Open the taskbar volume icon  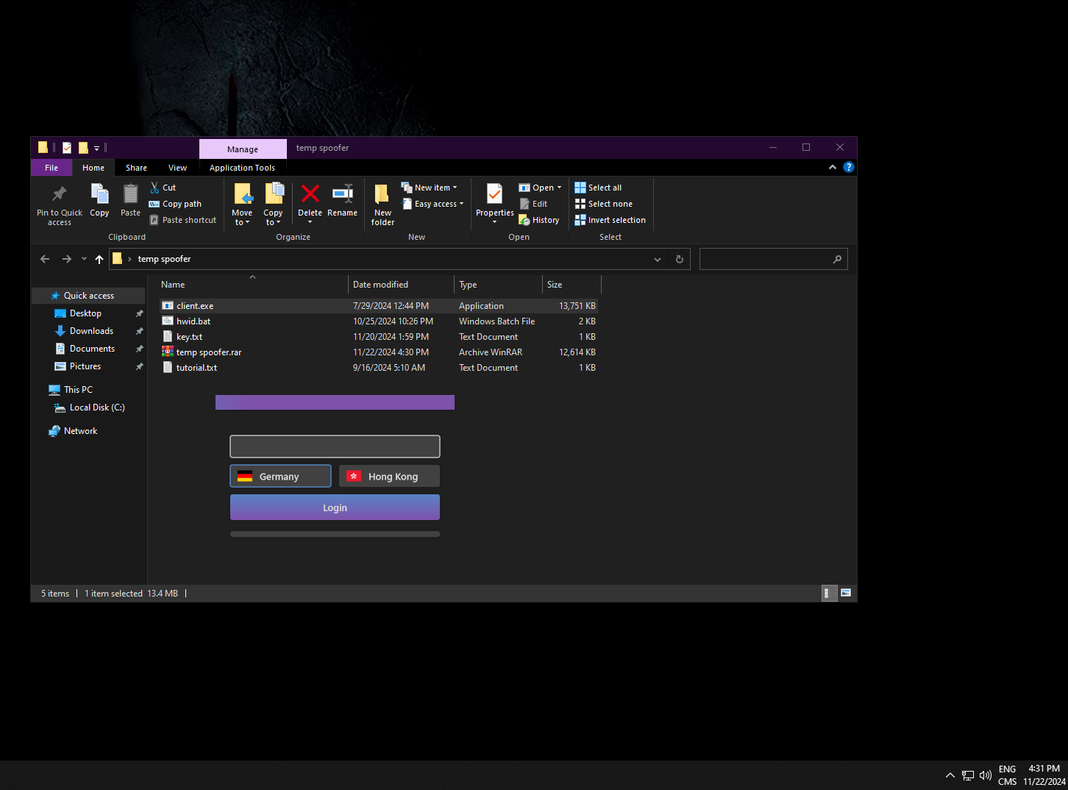(986, 775)
